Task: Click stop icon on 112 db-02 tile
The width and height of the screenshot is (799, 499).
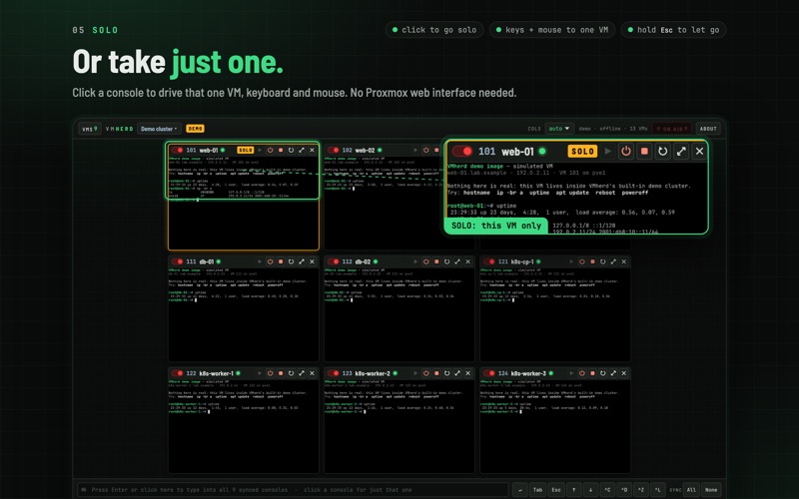Action: pos(436,261)
